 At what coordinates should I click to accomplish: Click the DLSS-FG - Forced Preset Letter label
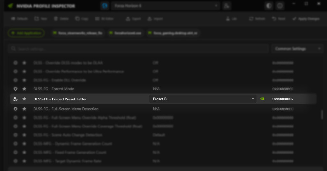[60, 99]
